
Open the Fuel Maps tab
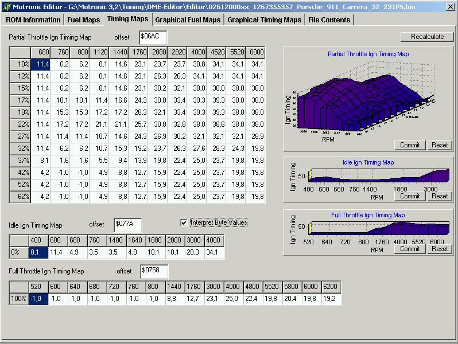[84, 20]
